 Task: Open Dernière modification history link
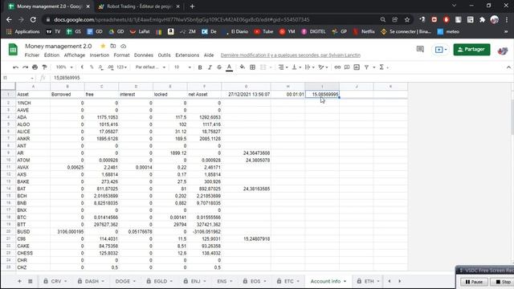coord(291,55)
